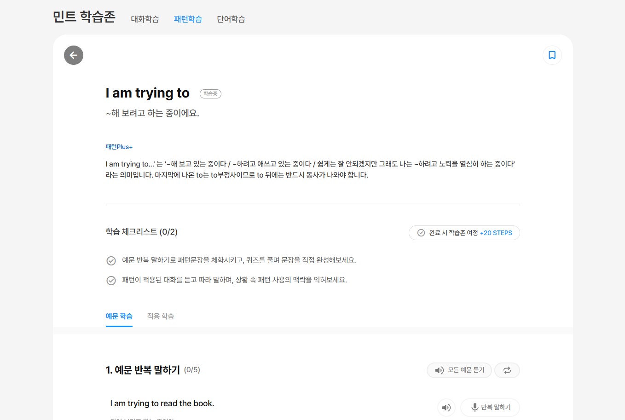Switch to the 예문 학습 tab
Image resolution: width=625 pixels, height=420 pixels.
[119, 316]
